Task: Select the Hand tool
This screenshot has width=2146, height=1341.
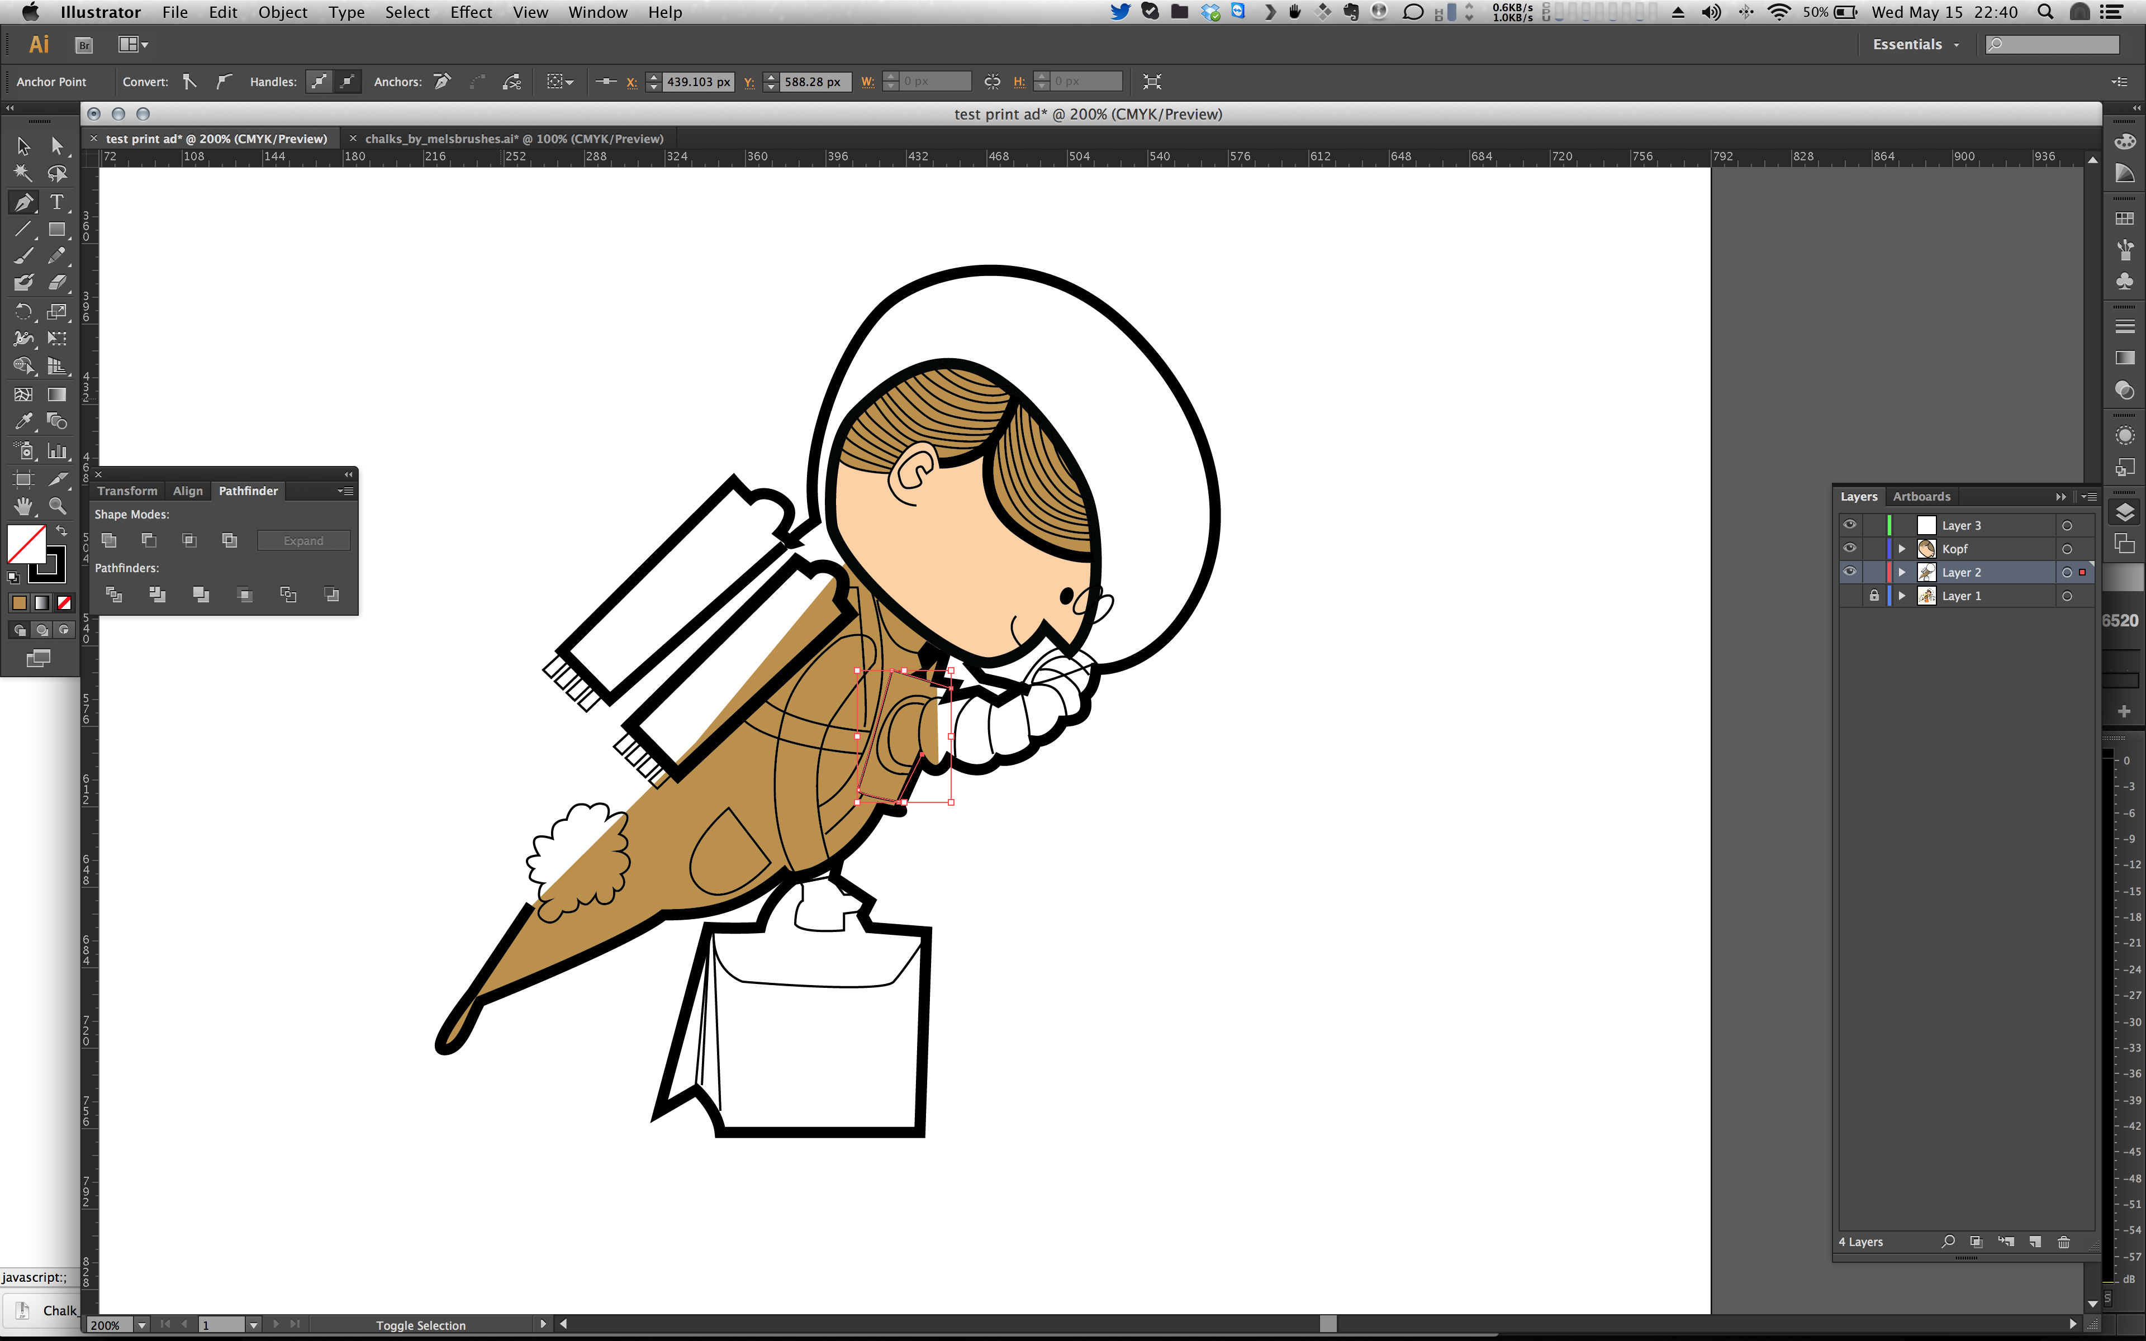Action: 23,506
